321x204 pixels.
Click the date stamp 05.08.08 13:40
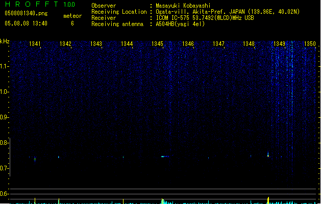[x=26, y=23]
